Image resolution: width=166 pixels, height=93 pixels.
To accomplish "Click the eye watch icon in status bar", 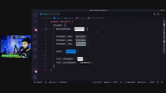I will pos(46,82).
